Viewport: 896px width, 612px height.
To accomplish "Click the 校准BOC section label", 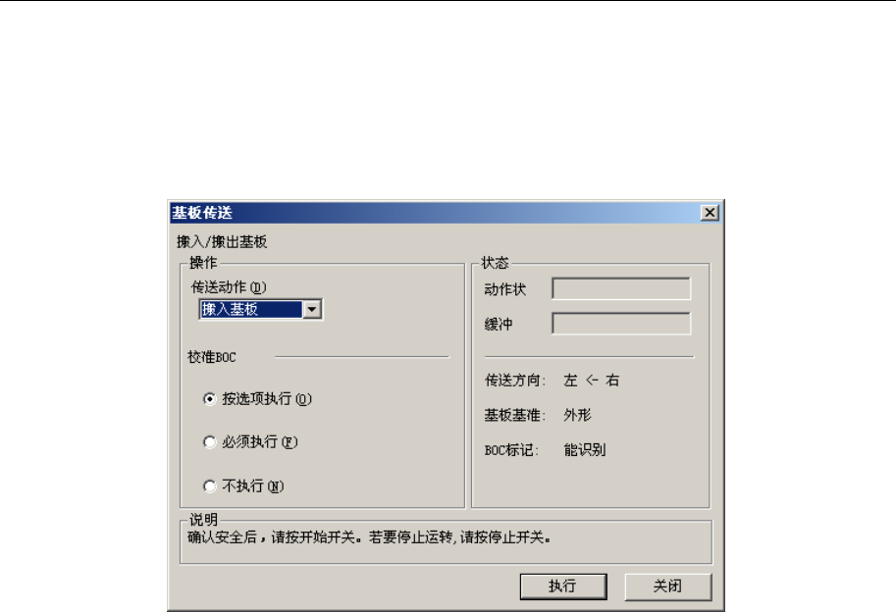I will [211, 357].
